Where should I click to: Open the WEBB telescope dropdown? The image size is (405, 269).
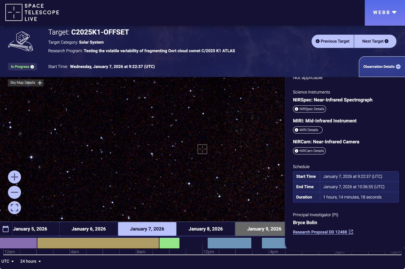pos(385,12)
